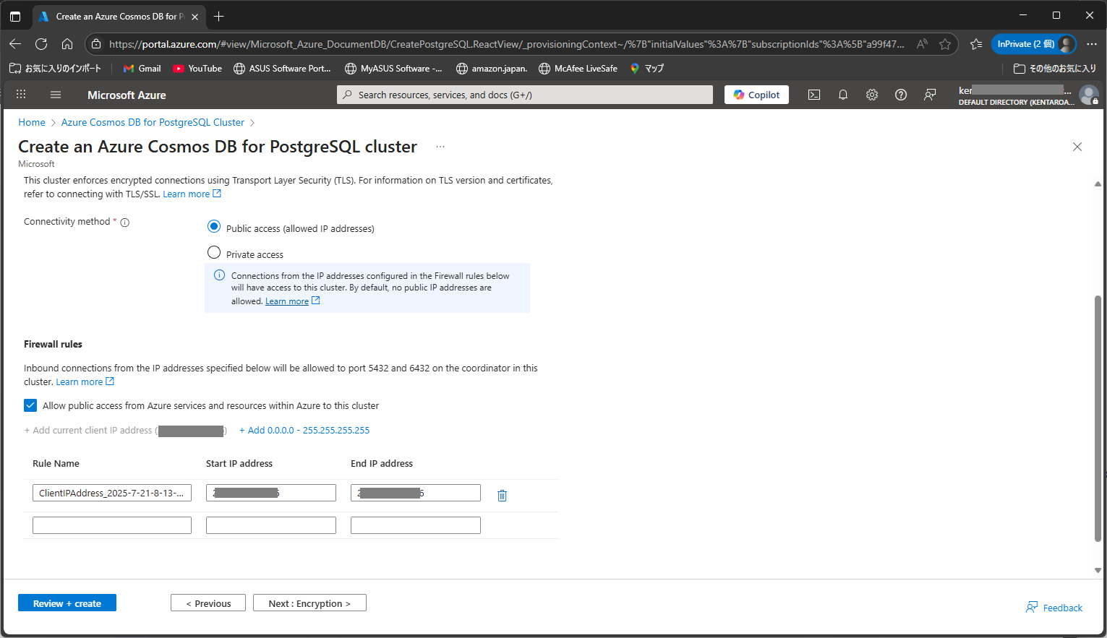
Task: Open the Azure portal menu hamburger
Action: point(55,95)
